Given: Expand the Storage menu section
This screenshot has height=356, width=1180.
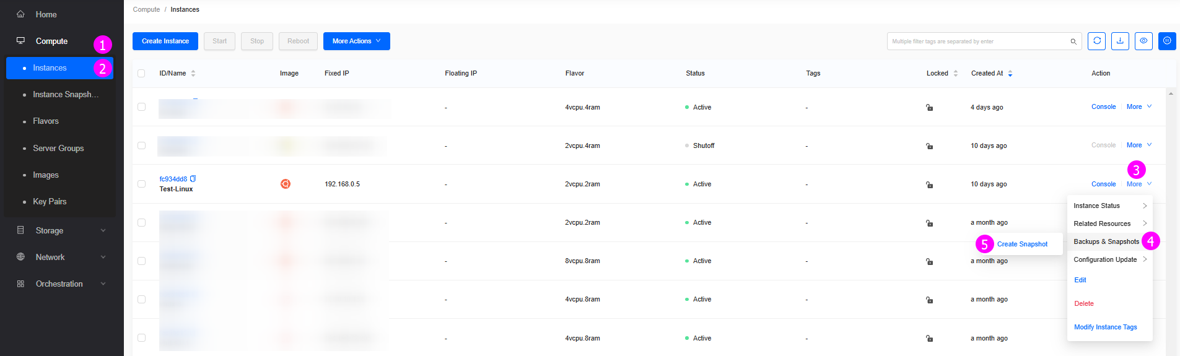Looking at the screenshot, I should [x=103, y=230].
